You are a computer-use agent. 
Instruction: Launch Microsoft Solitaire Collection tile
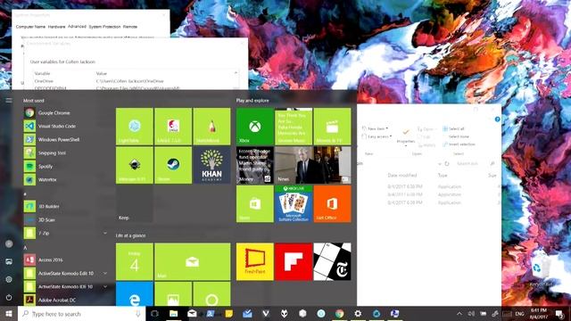294,204
